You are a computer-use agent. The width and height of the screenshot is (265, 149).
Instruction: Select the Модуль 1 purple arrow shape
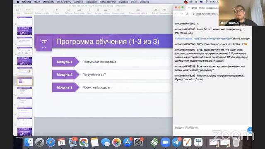click(x=65, y=62)
